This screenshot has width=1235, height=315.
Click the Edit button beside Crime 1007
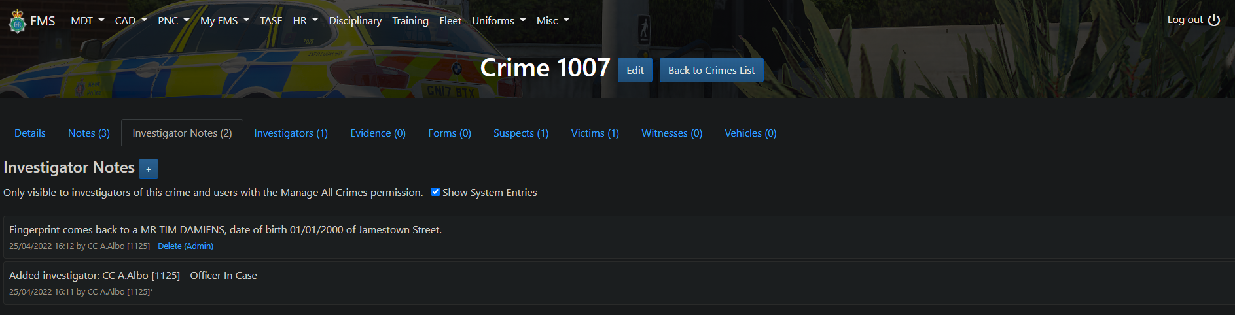coord(635,71)
